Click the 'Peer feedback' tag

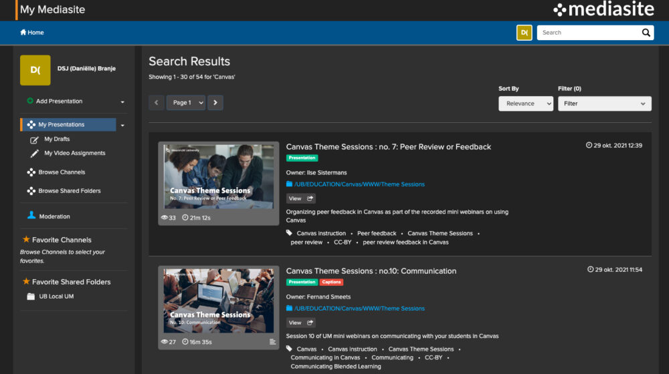pyautogui.click(x=377, y=233)
